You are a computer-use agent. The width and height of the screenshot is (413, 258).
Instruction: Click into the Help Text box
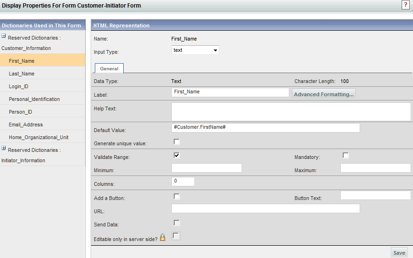click(291, 112)
